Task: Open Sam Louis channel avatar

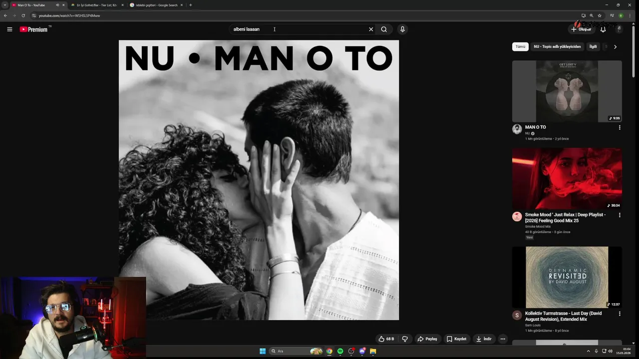Action: (x=517, y=316)
